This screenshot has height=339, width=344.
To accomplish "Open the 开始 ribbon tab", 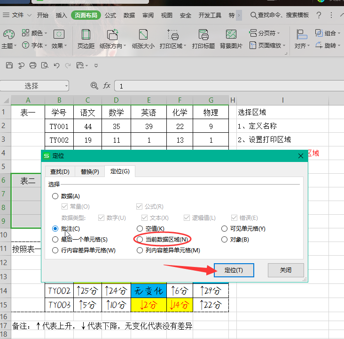I will coord(43,15).
